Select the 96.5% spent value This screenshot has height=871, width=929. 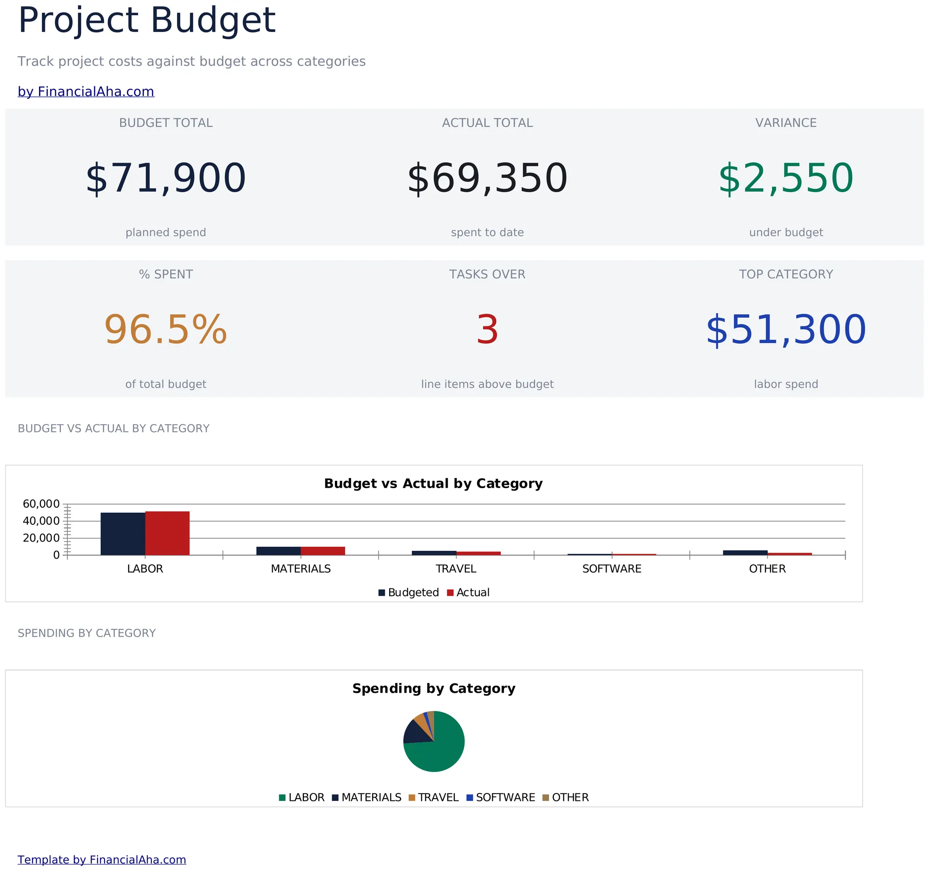pos(166,329)
